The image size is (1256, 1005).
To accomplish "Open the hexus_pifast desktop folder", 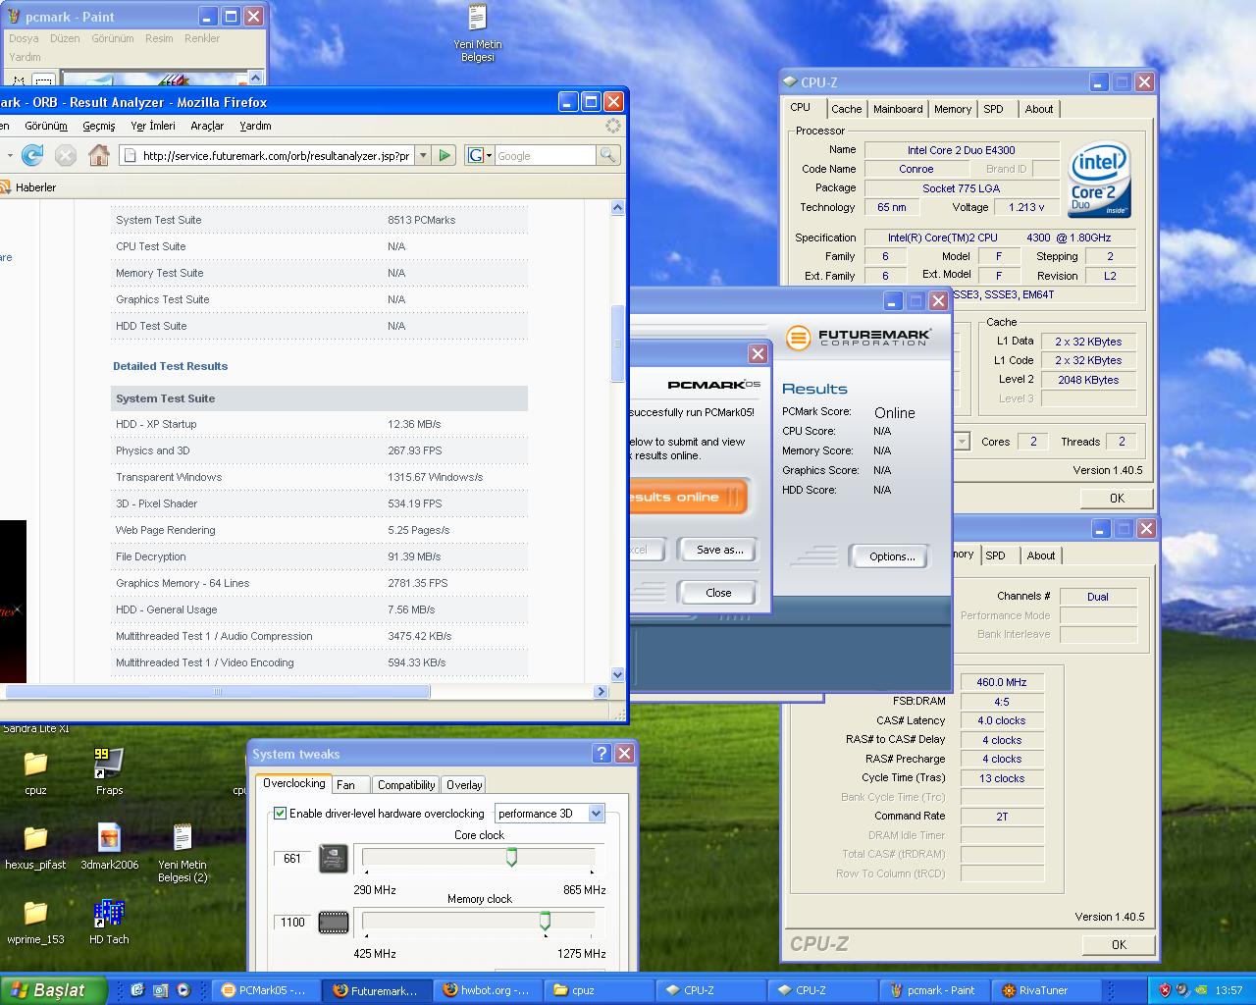I will click(x=35, y=847).
